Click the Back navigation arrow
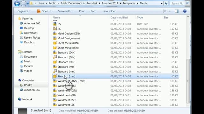 [x=17, y=3]
